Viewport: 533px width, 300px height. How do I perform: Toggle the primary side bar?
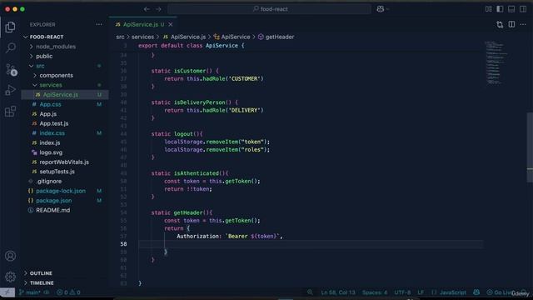[500, 9]
